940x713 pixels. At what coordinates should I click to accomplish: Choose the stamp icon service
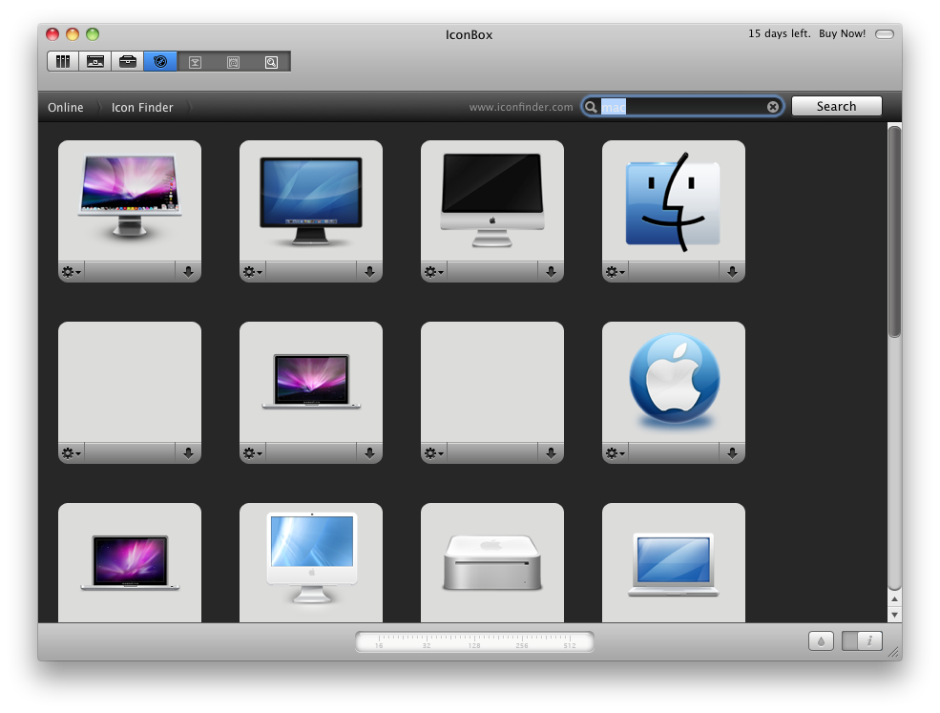[x=233, y=62]
